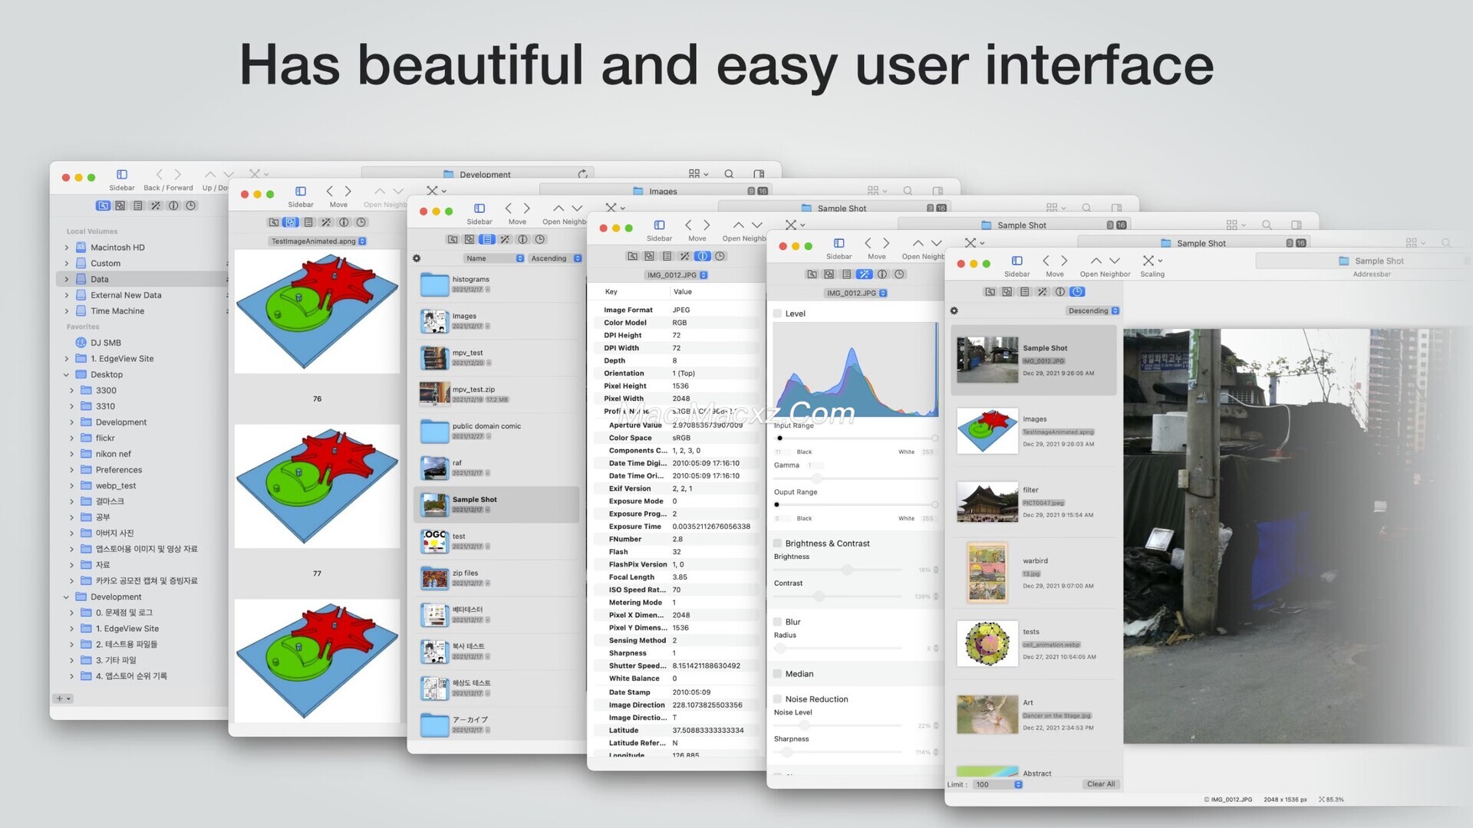
Task: Click the Clear All button
Action: (1101, 784)
